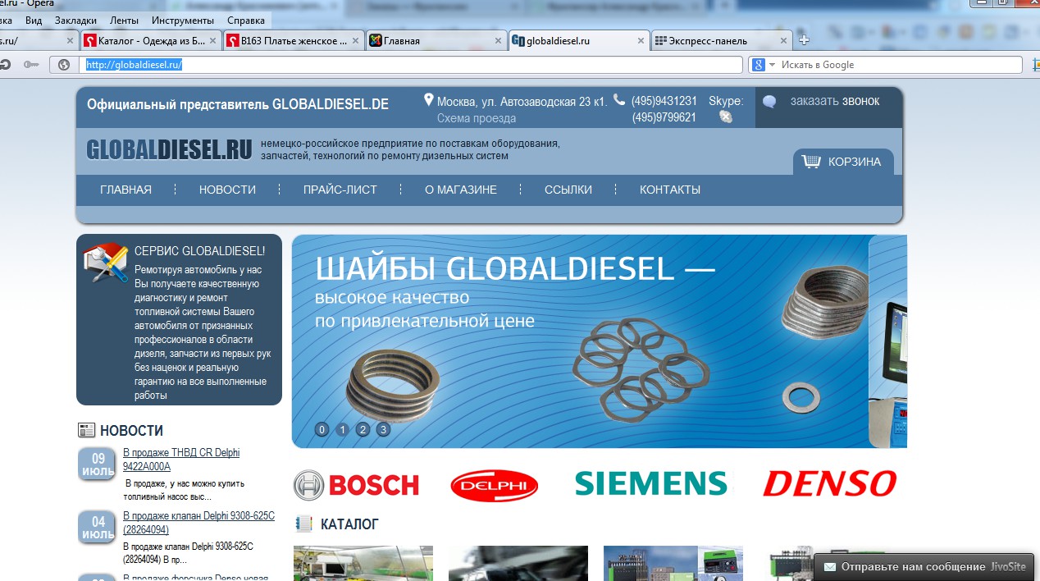Open the Инструменты menu
This screenshot has height=581, width=1040.
[181, 20]
